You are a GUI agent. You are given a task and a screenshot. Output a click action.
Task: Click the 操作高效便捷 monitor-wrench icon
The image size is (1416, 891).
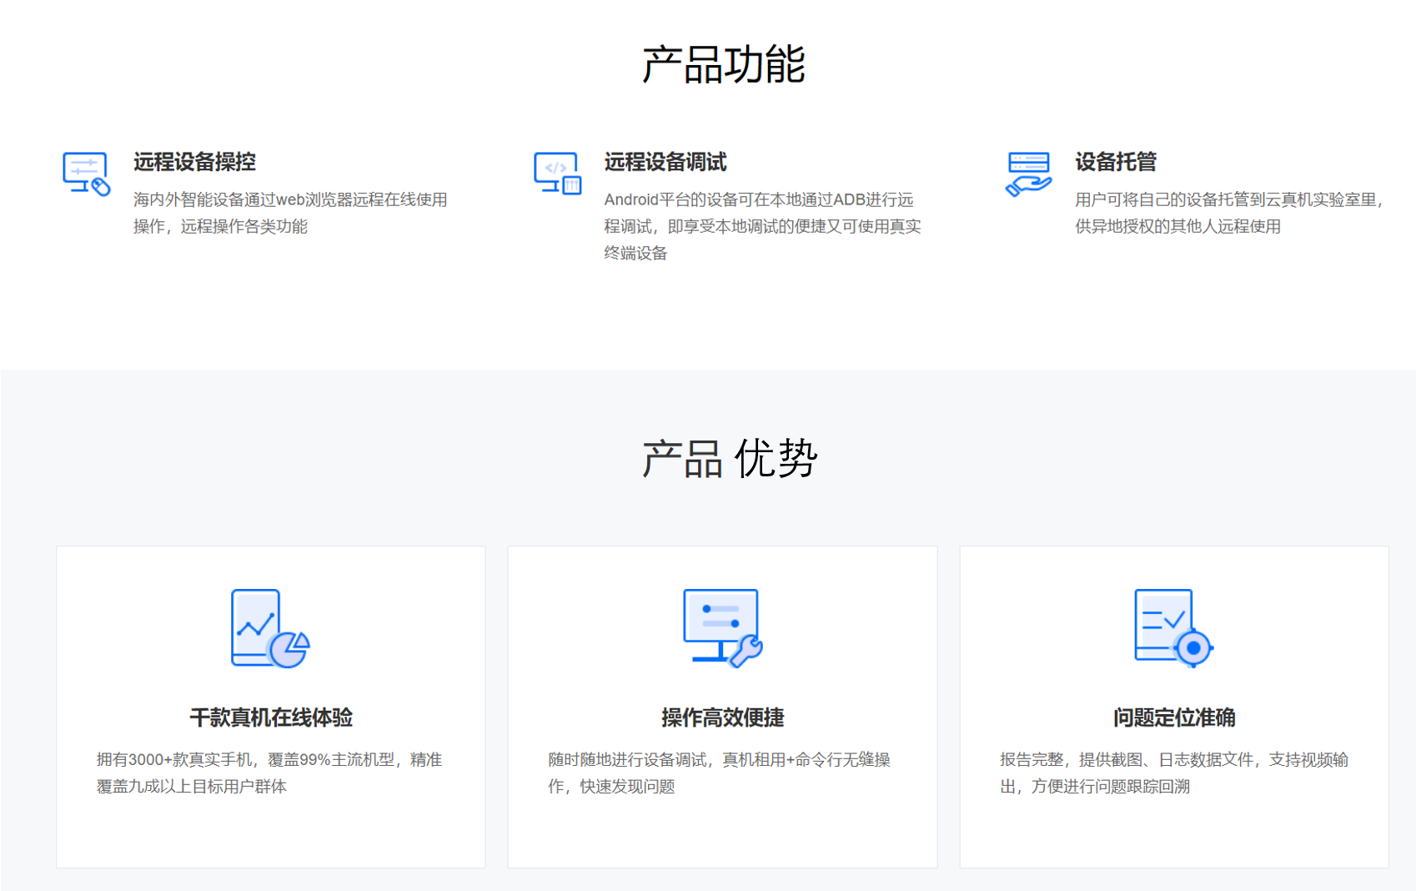(x=722, y=628)
